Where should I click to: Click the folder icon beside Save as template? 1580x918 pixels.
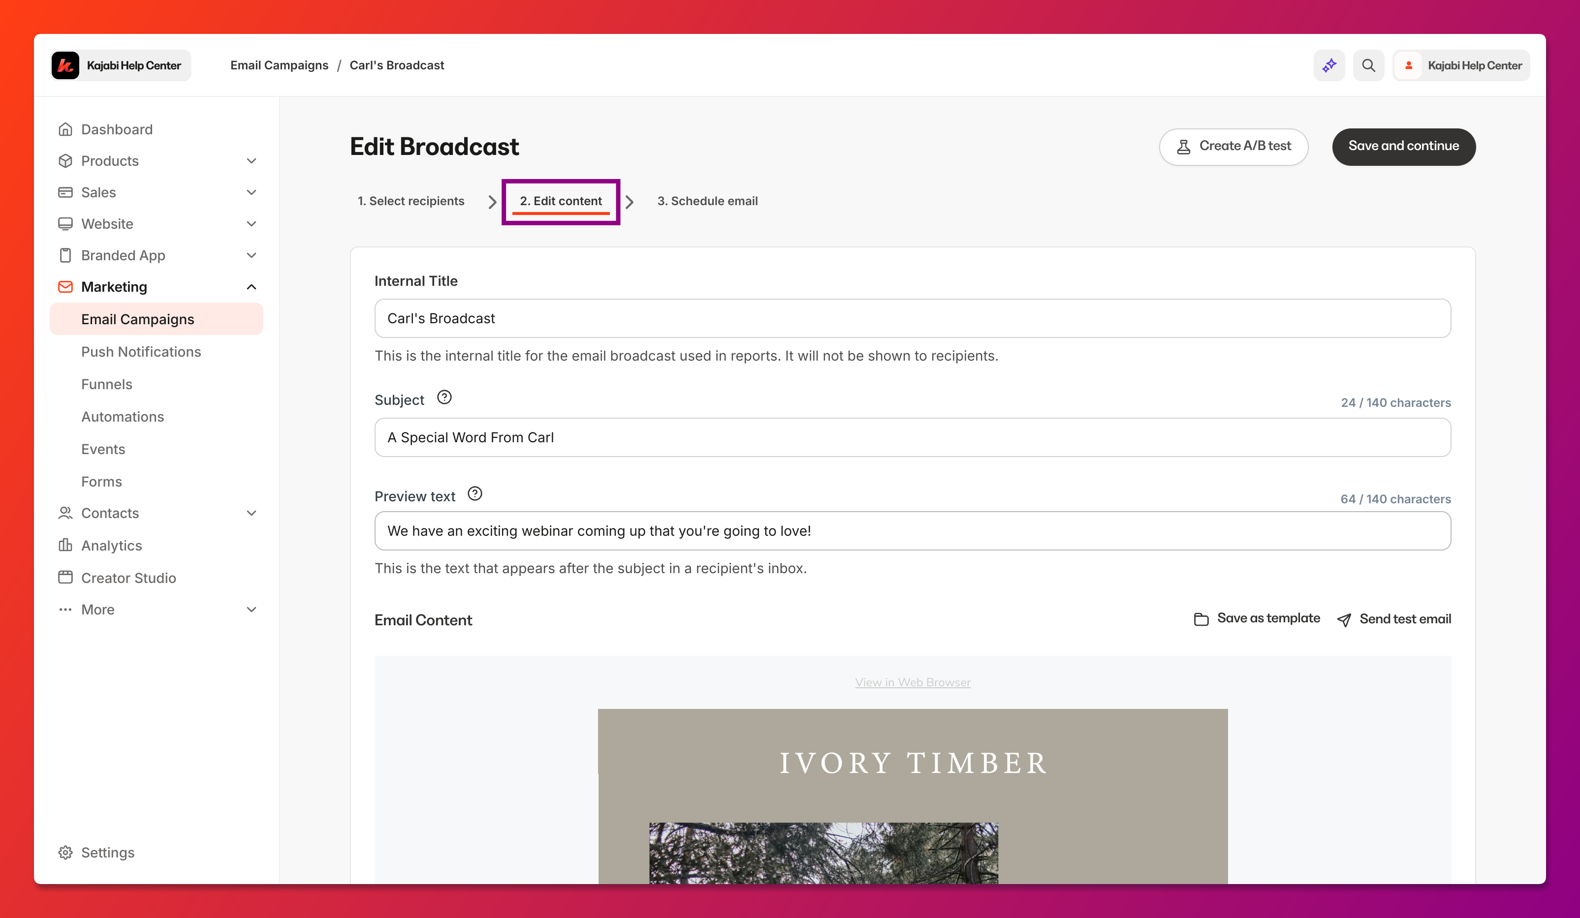tap(1201, 619)
